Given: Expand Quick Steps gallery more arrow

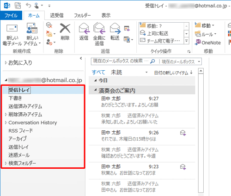Looking at the screenshot, I should coord(187,41).
